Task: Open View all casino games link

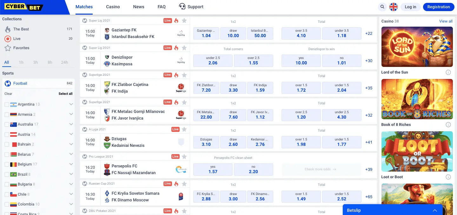Action: coord(446,21)
